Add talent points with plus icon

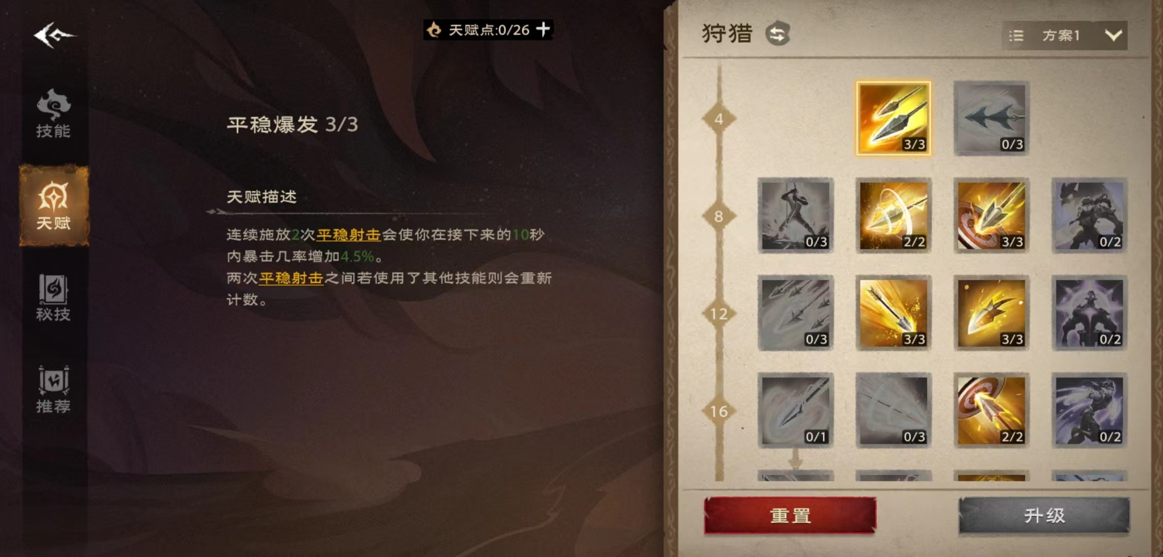[543, 29]
